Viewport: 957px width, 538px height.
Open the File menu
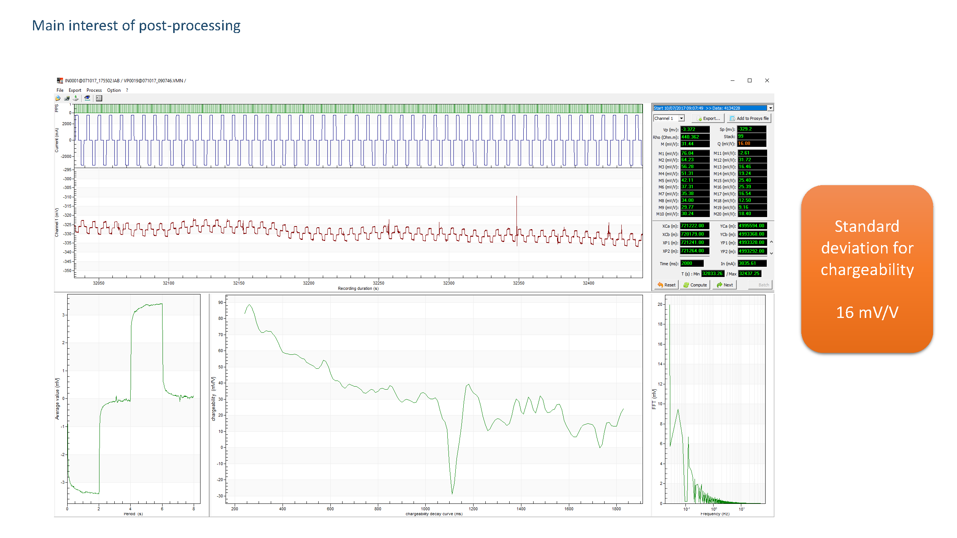(60, 90)
